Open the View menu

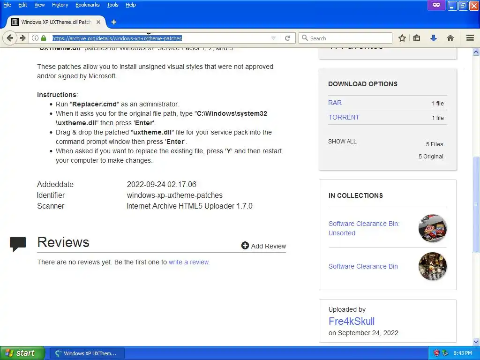tap(39, 5)
